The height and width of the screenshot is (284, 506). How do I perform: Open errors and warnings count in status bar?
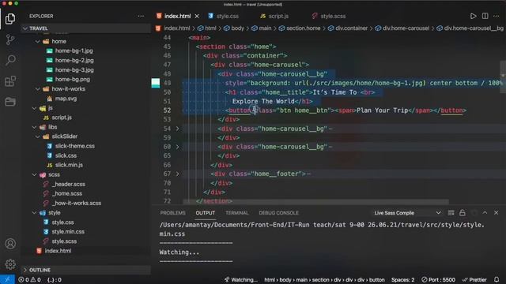[x=29, y=280]
